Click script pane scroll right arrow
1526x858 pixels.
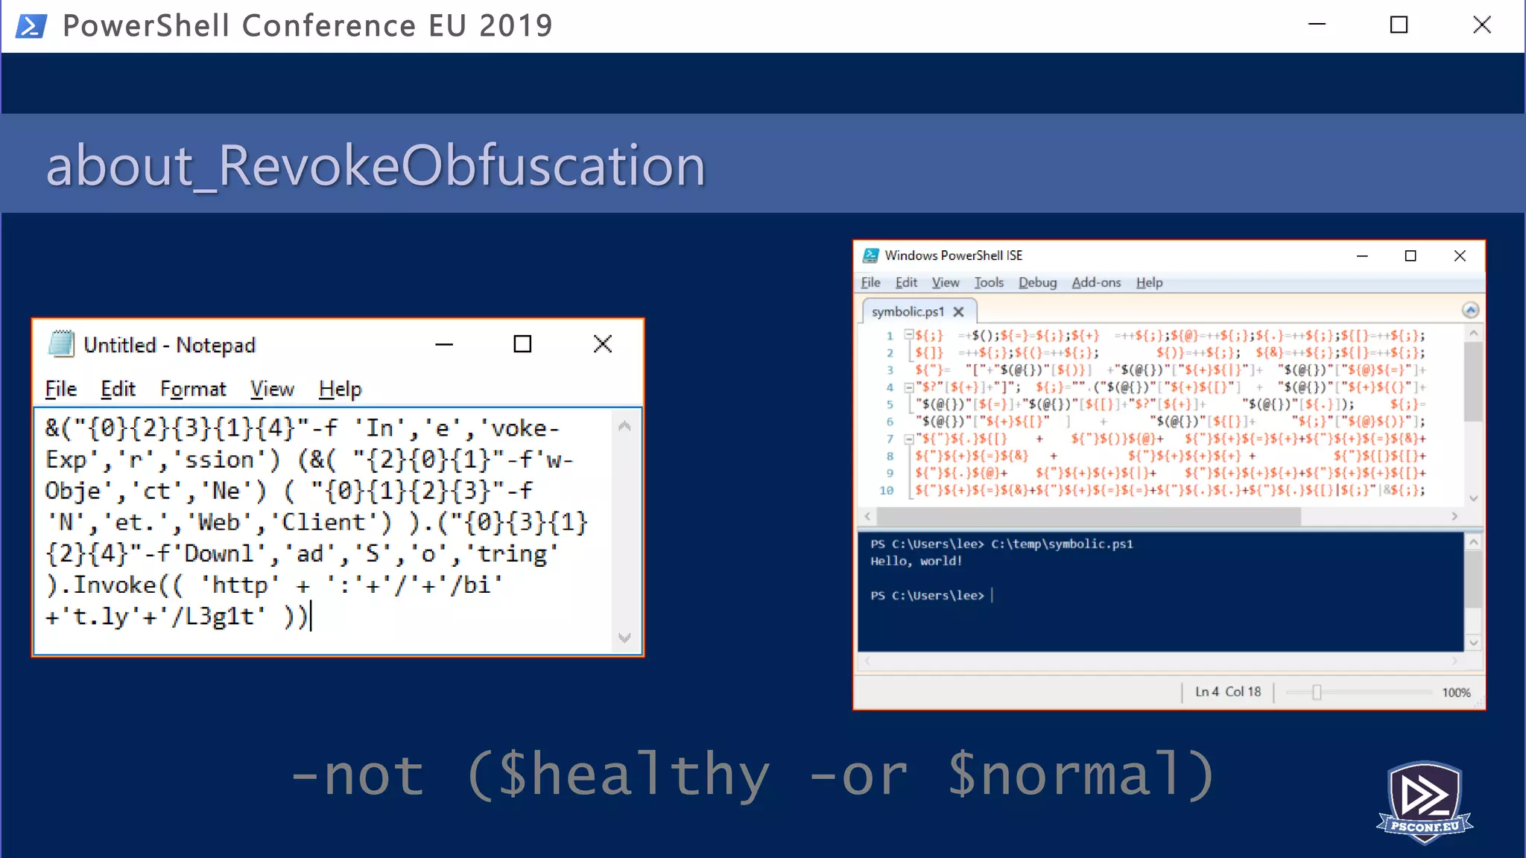[1454, 516]
